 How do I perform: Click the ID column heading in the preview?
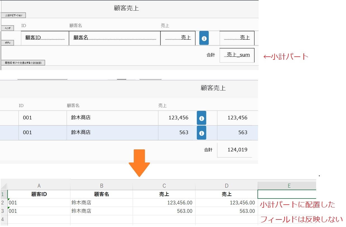pos(21,105)
